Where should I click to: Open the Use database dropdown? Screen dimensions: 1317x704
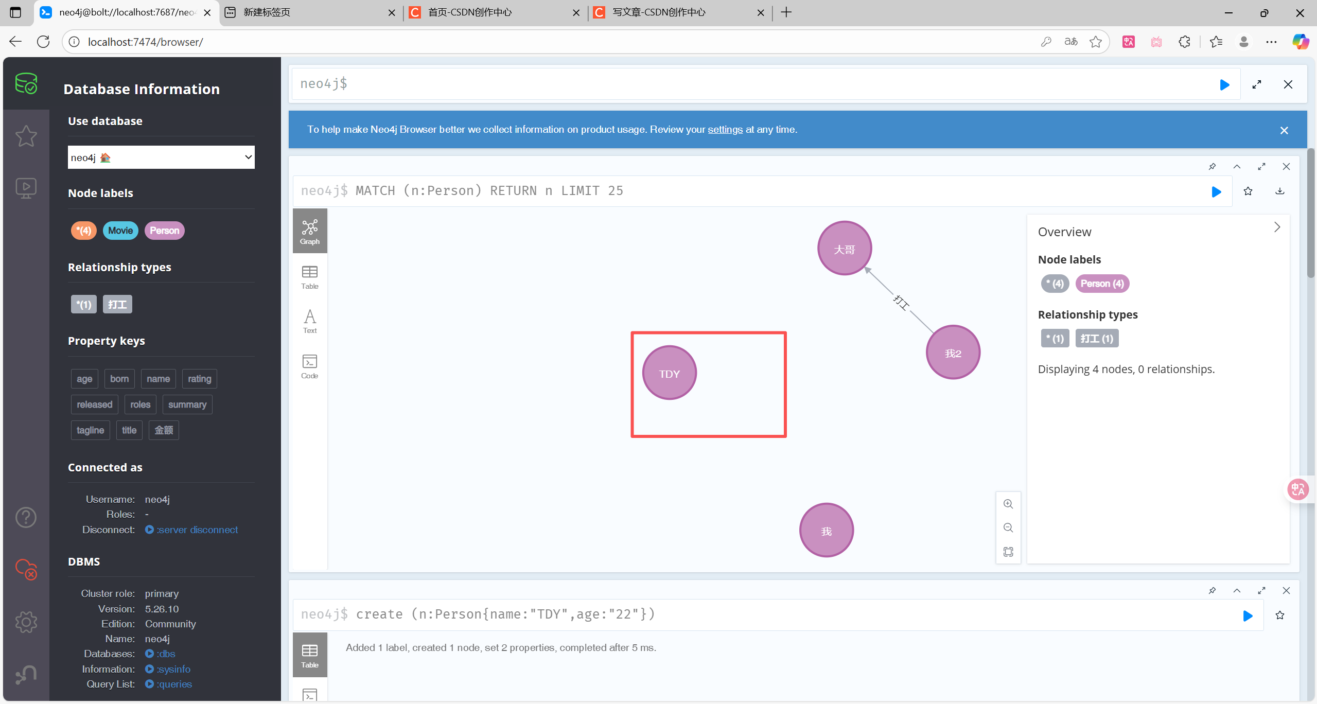(161, 157)
